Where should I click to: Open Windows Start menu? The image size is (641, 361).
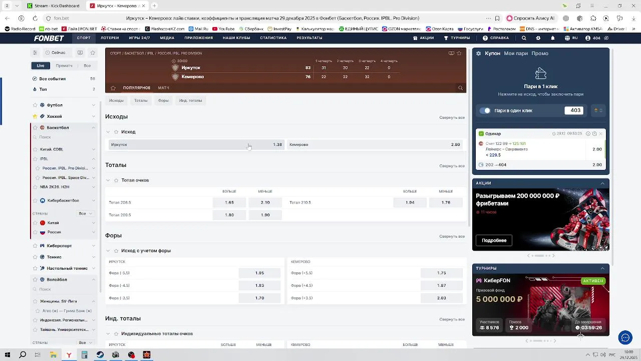[x=8, y=355]
